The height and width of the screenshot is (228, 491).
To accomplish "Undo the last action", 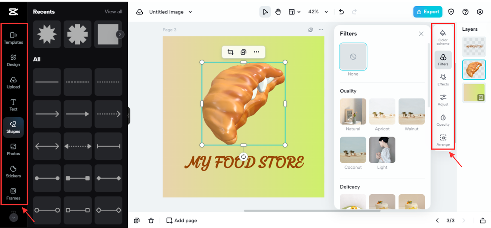I will [341, 12].
